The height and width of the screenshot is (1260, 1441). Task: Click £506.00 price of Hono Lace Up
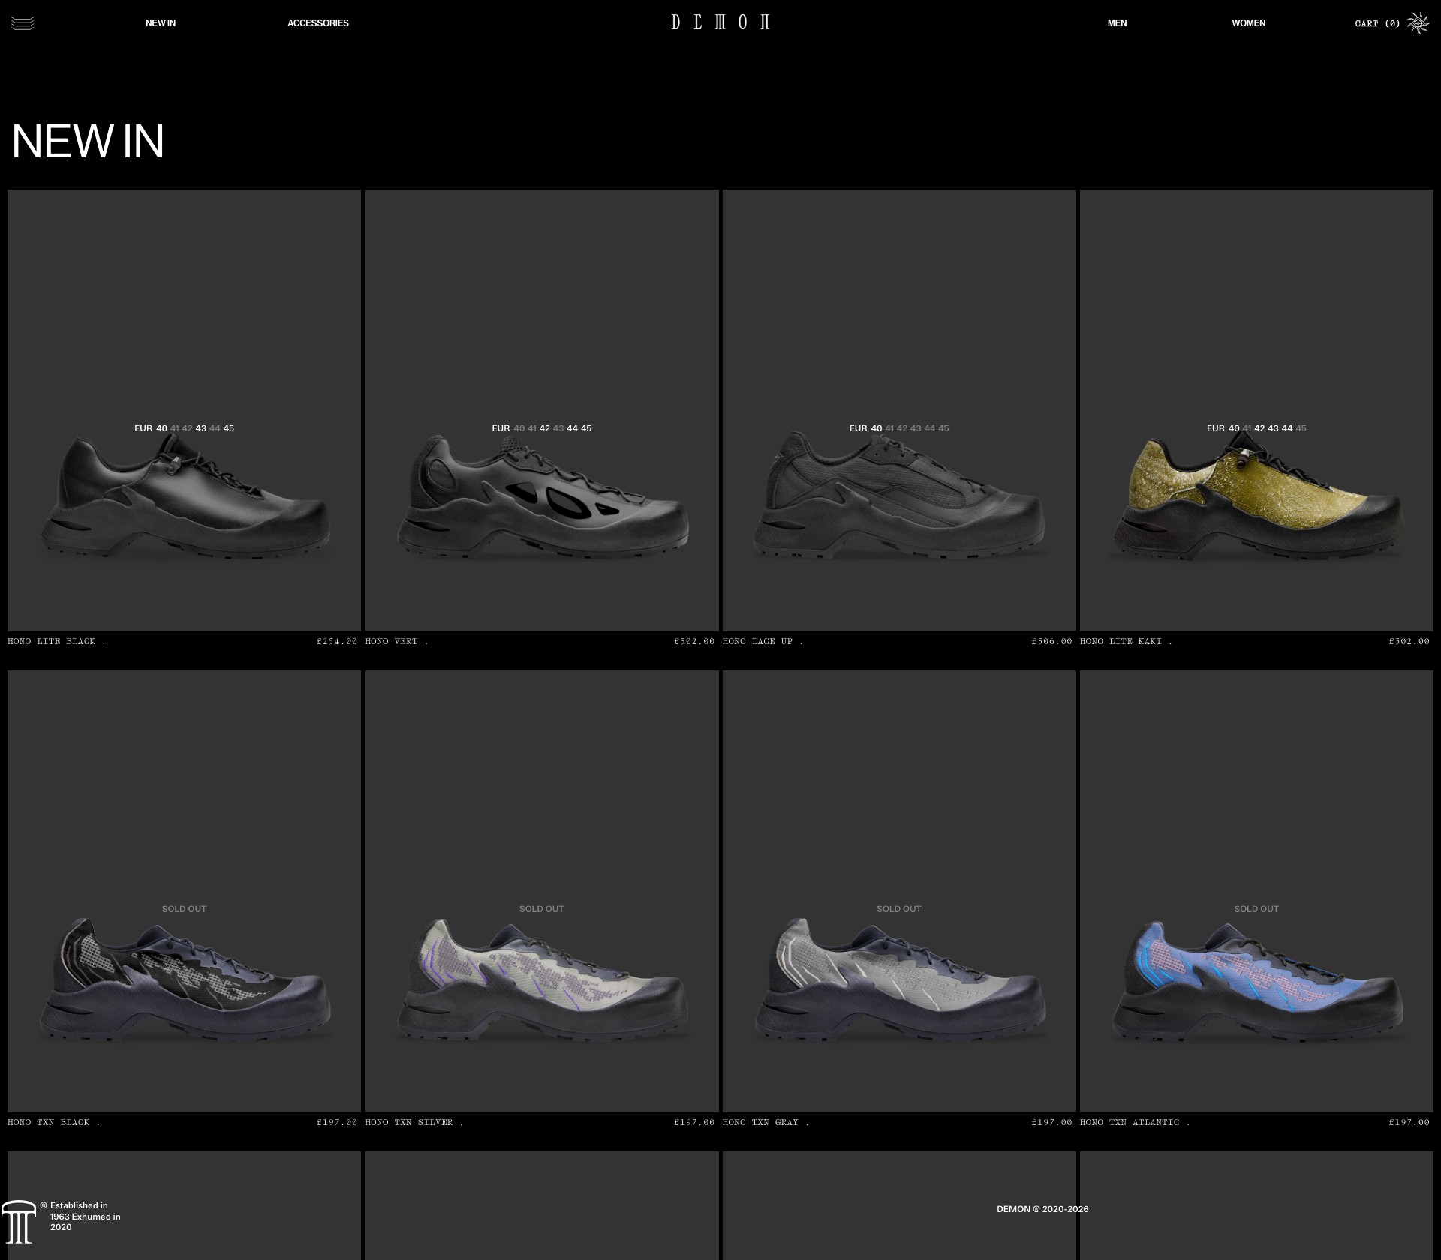(1051, 641)
